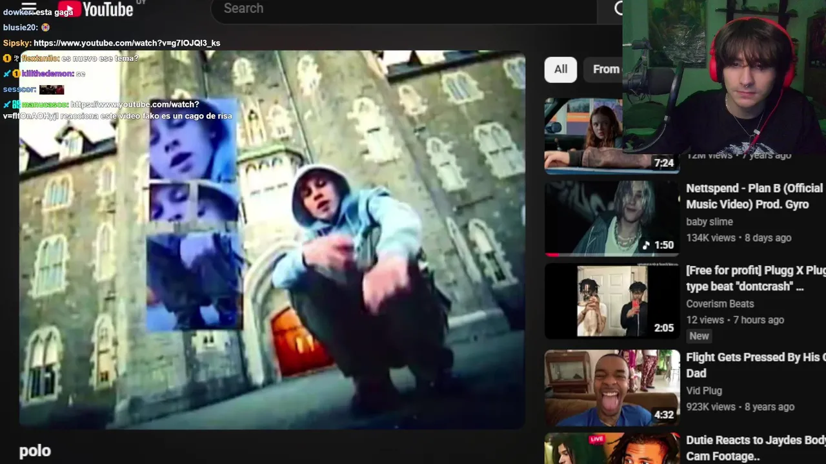Visit the Vid Plug channel

[704, 391]
